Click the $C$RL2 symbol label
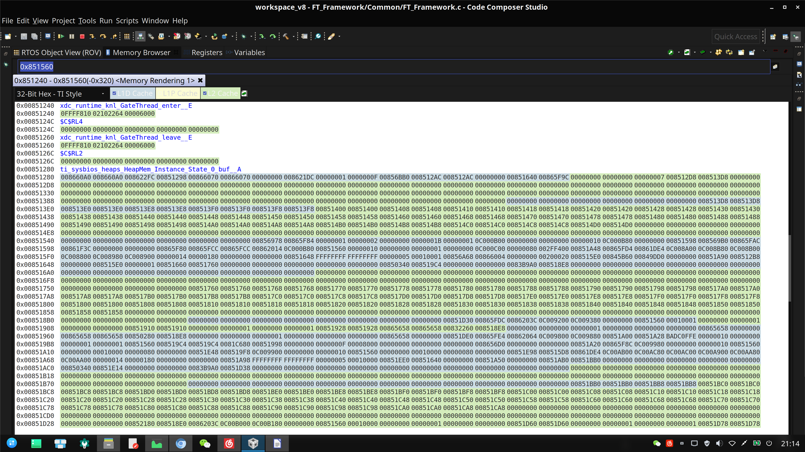 click(x=71, y=153)
